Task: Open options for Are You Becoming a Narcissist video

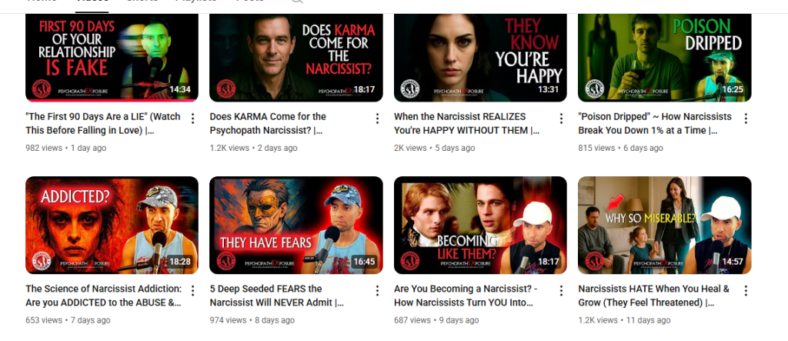Action: [x=561, y=291]
